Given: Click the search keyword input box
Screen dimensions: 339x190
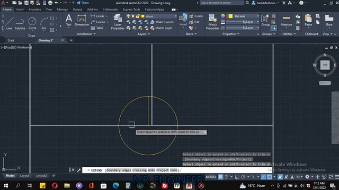Looking at the screenshot, I should [221, 3].
